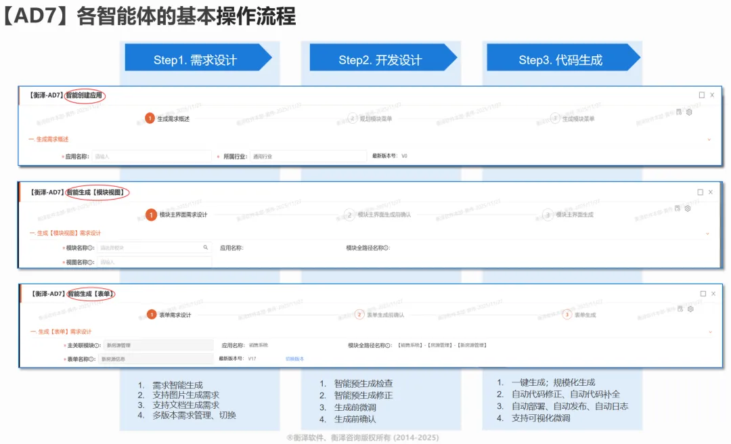The image size is (731, 444).
Task: Collapse the 生成需求概述 section
Action: pyautogui.click(x=709, y=139)
